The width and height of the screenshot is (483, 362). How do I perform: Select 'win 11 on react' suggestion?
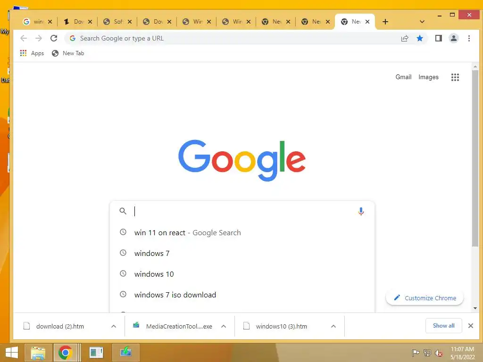click(242, 233)
